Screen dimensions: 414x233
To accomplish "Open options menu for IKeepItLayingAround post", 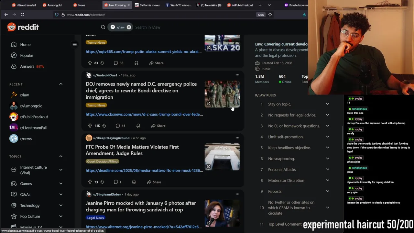I will [237, 138].
